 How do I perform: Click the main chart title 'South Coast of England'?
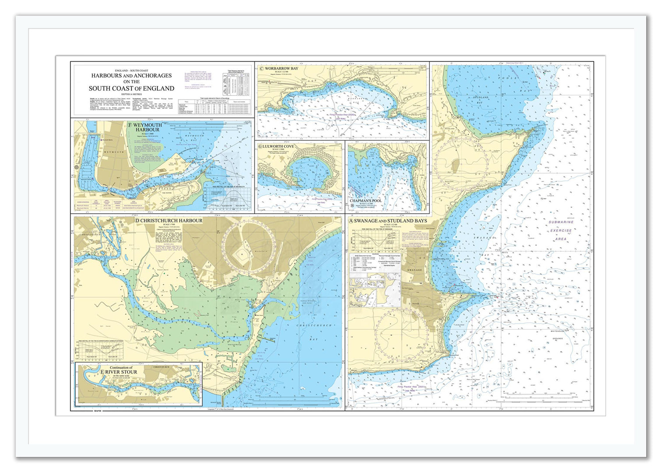point(131,88)
